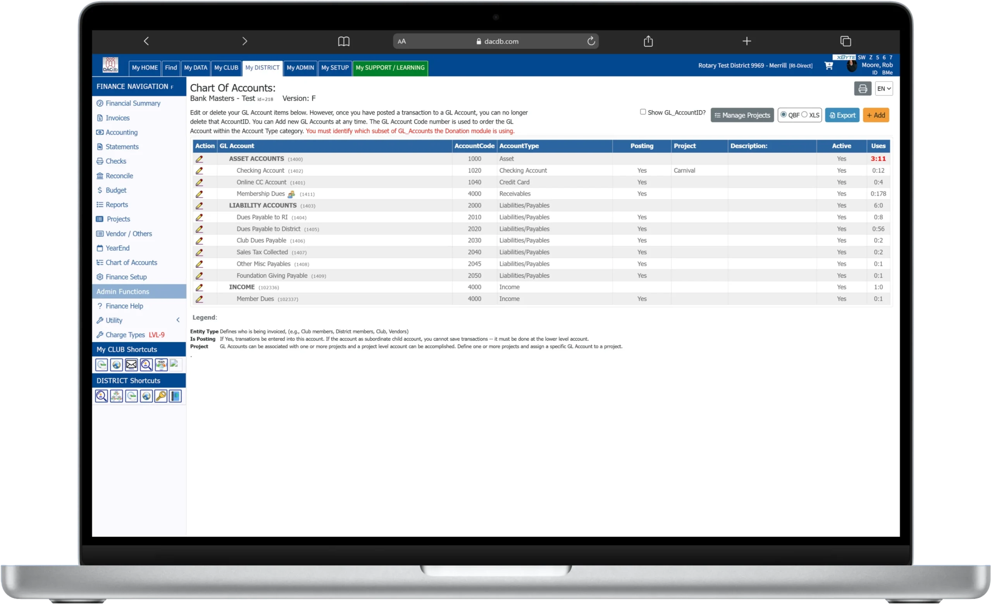Collapse the Utility section chevron
This screenshot has width=992, height=605.
click(x=177, y=320)
